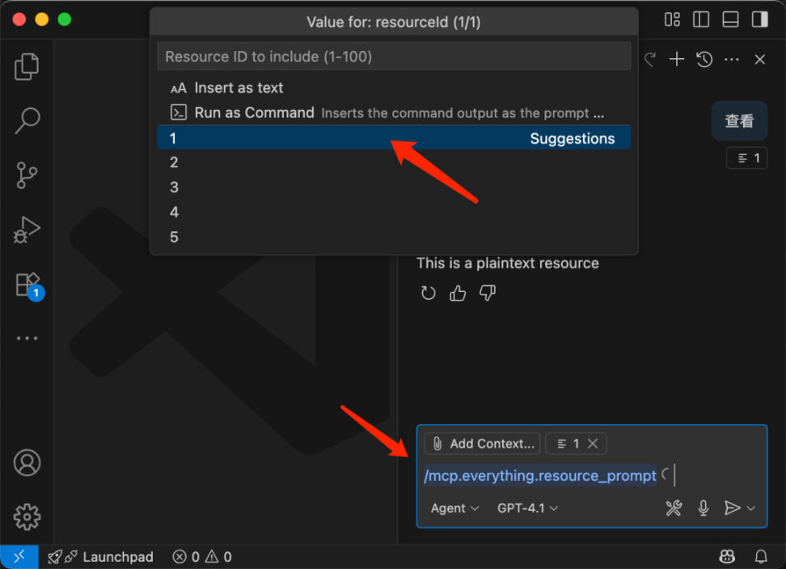The height and width of the screenshot is (569, 786).
Task: Start voice chat with microphone icon
Action: pos(704,508)
